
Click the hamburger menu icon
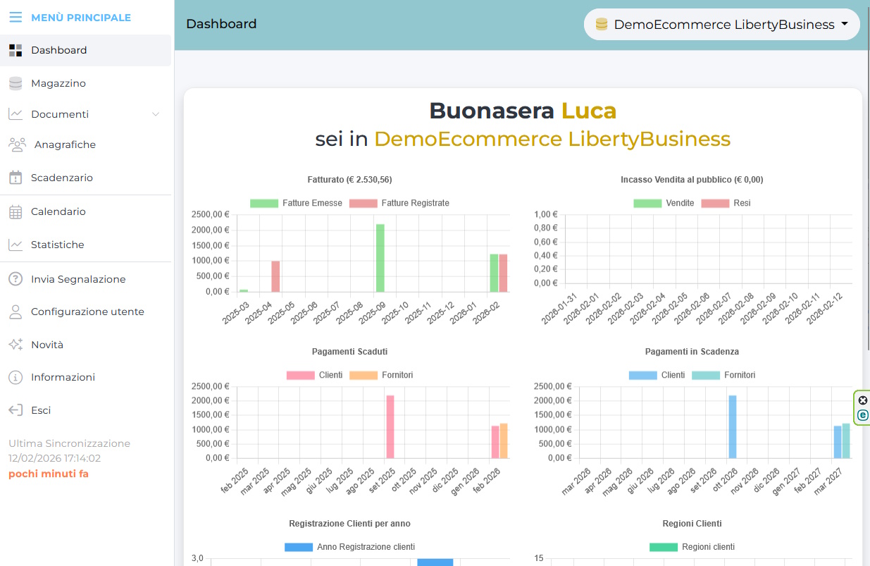coord(15,18)
